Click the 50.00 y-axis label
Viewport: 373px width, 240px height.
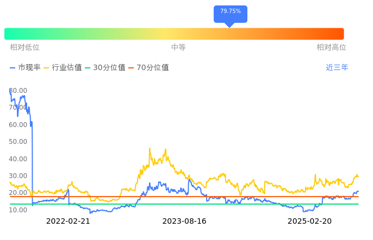(x=18, y=142)
